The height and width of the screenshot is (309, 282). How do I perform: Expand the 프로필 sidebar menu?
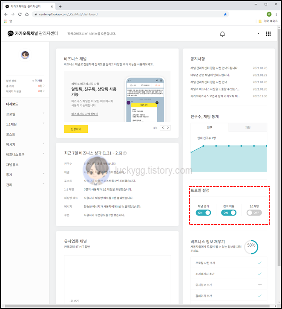(43, 113)
